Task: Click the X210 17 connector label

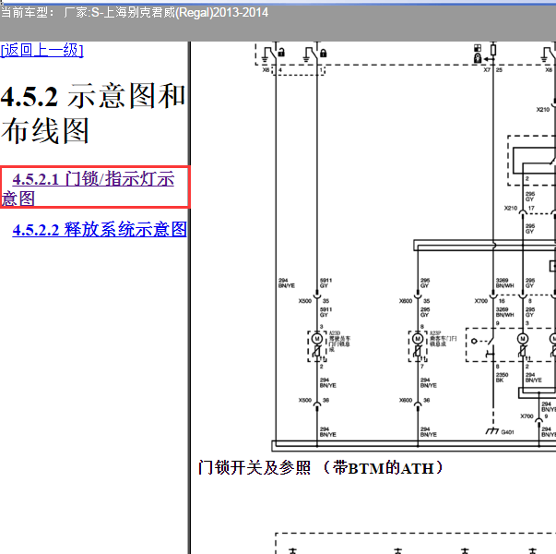Action: (519, 208)
